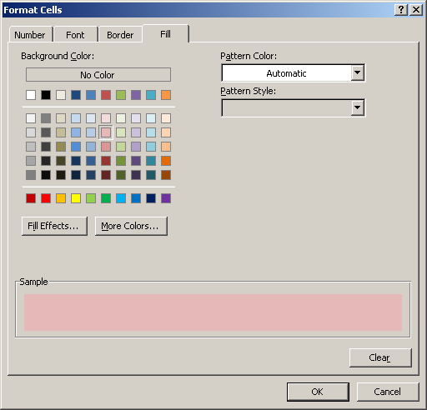Pick the dark green swatch in bottom shade row
The width and height of the screenshot is (427, 410).
tap(121, 175)
